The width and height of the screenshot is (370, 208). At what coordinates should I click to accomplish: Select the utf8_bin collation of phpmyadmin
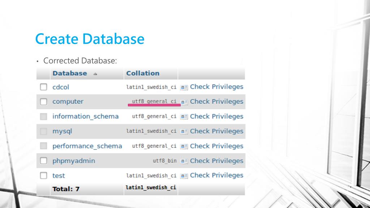click(x=165, y=161)
